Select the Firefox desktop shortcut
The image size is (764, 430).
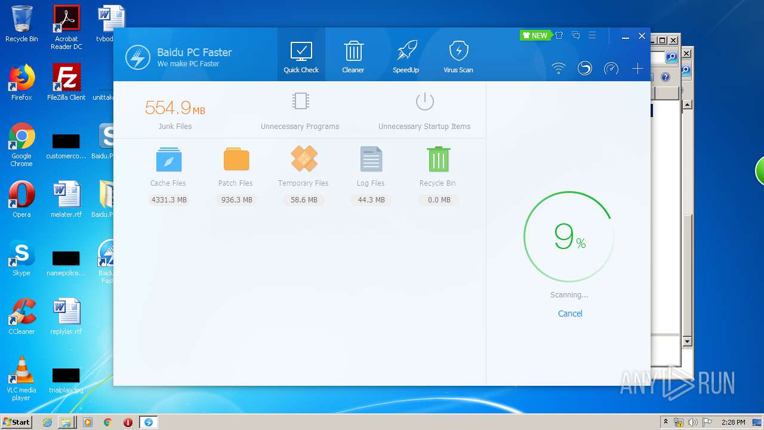pyautogui.click(x=21, y=82)
